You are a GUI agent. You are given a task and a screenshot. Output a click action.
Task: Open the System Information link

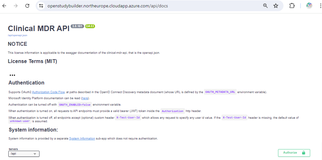click(82, 139)
